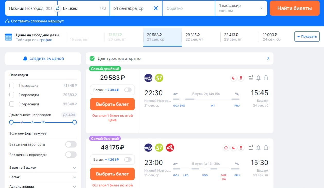
Task: Share the 29 583 ₽ ticket
Action: coord(266,78)
